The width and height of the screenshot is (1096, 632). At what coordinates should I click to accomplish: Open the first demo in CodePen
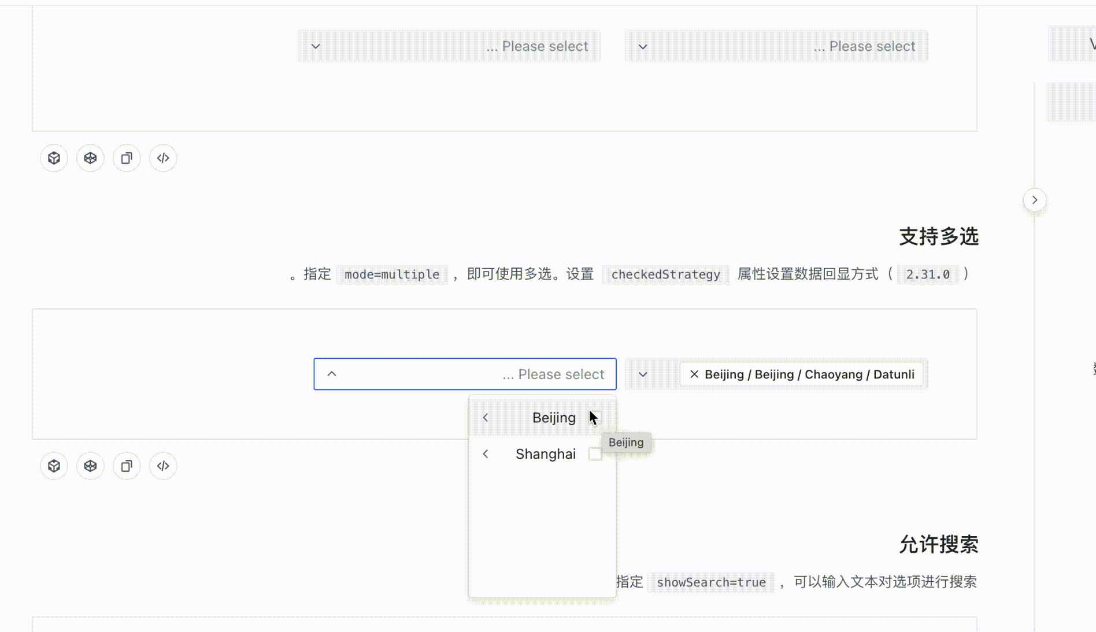pyautogui.click(x=90, y=158)
